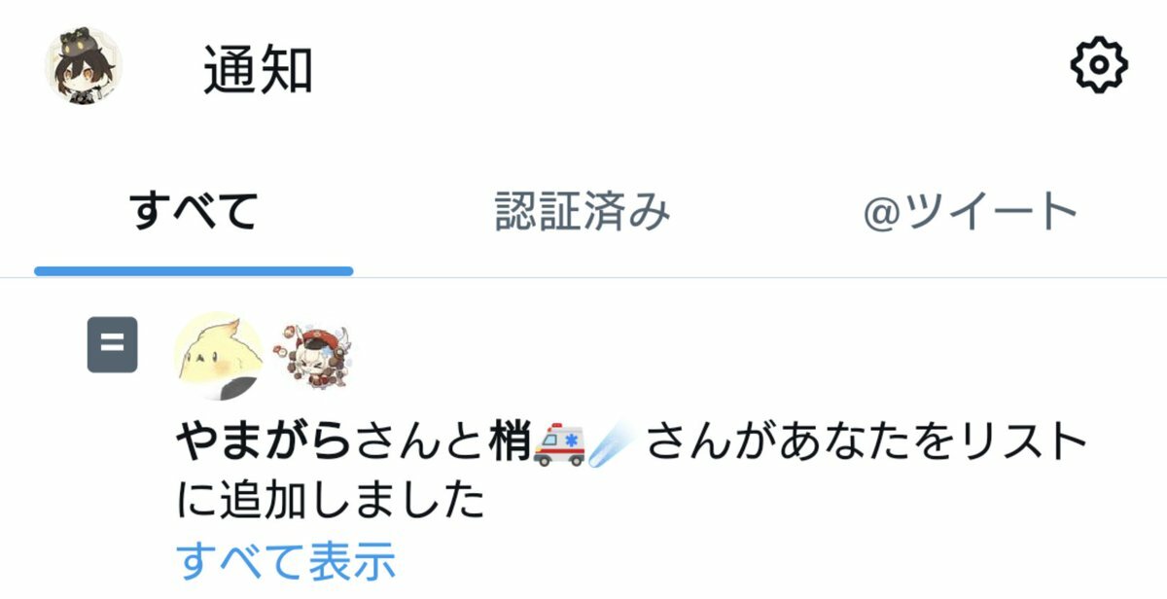Image resolution: width=1167 pixels, height=599 pixels.
Task: Click the blue underline beneath すべて
Action: pyautogui.click(x=194, y=270)
